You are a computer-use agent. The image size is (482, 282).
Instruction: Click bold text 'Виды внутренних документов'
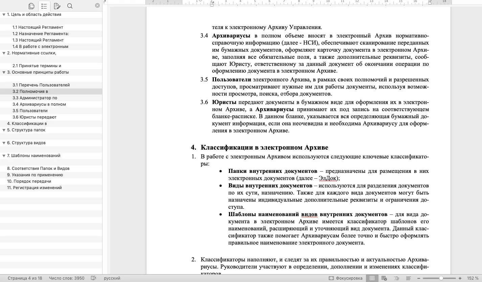coord(270,186)
